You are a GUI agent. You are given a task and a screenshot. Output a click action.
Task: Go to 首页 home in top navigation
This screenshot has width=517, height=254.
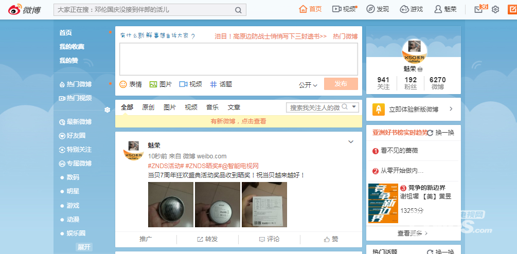[x=310, y=9]
